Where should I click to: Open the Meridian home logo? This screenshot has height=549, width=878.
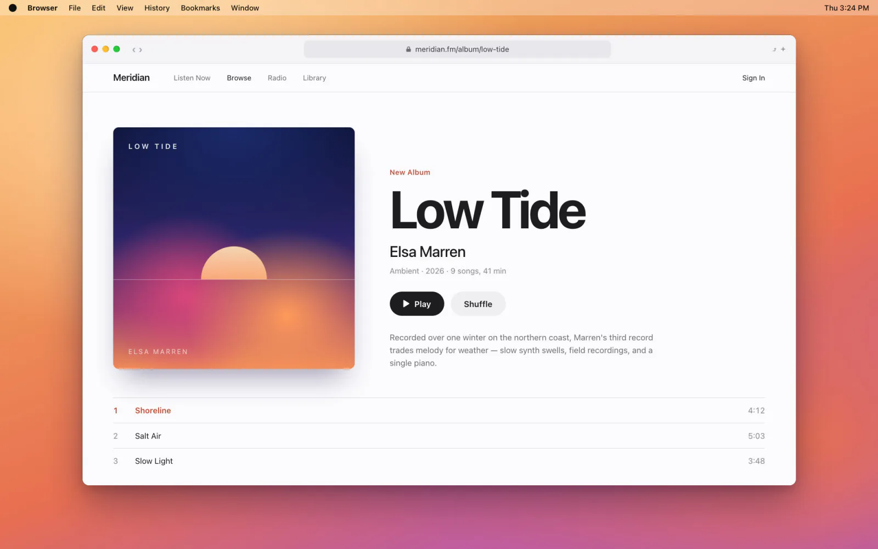[131, 77]
